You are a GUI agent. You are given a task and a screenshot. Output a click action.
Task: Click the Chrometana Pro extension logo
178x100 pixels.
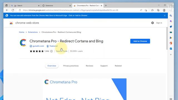coord(23,42)
